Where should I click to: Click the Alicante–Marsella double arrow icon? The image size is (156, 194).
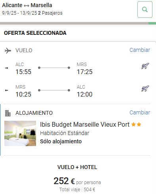pos(27,6)
